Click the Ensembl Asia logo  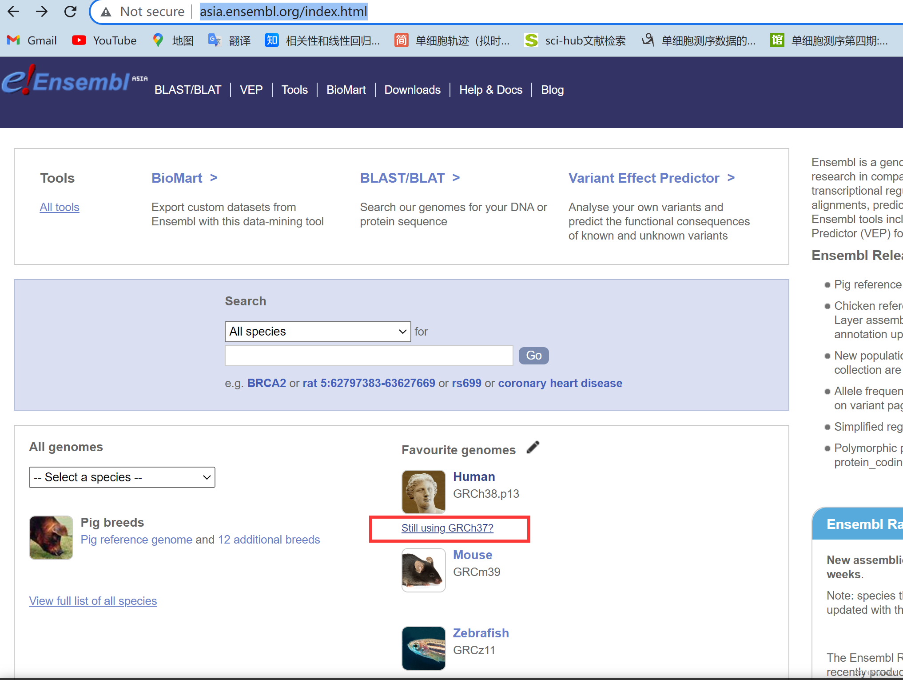[x=74, y=81]
